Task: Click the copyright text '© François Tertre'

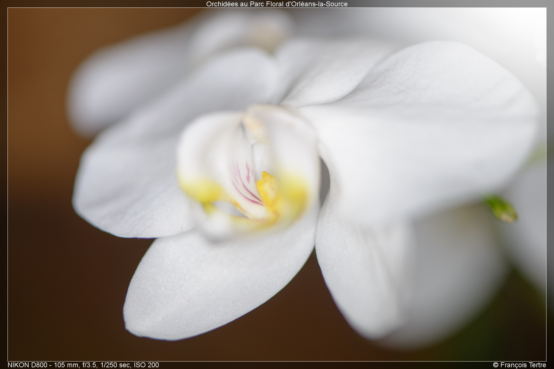Action: 519,365
